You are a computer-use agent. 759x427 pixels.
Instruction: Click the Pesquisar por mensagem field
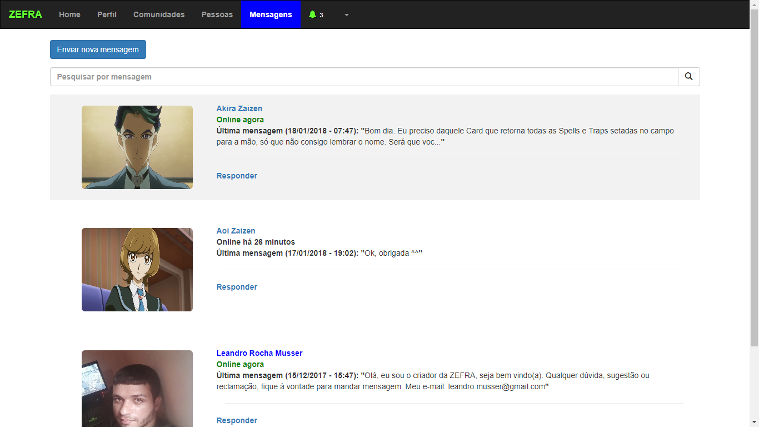tap(364, 76)
